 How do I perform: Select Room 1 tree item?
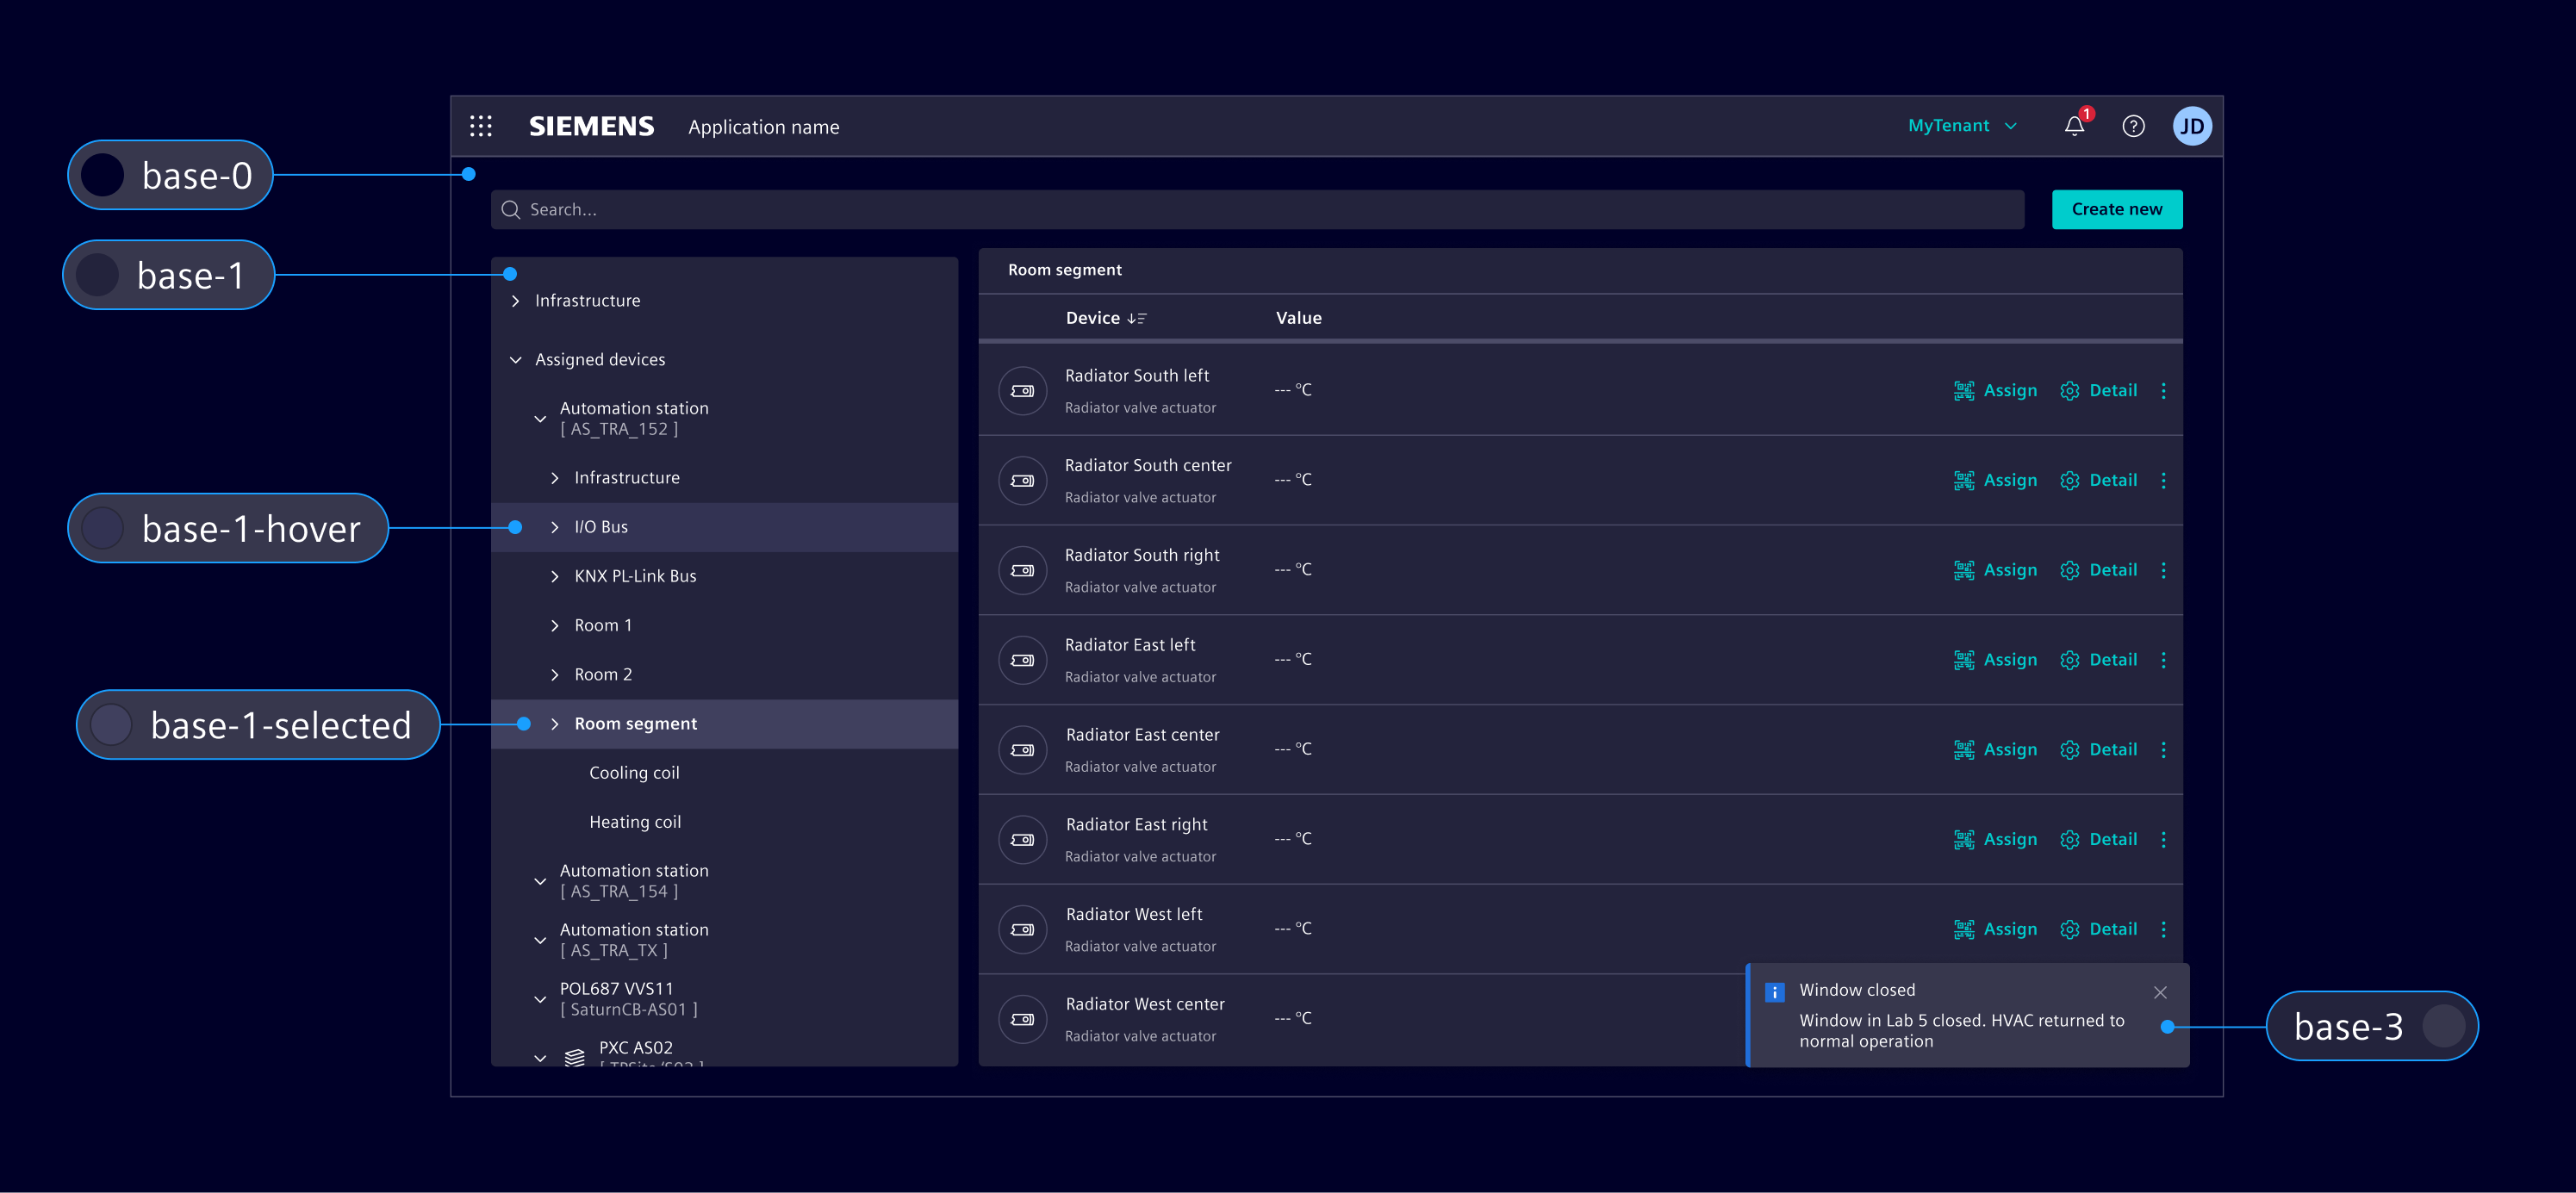603,625
